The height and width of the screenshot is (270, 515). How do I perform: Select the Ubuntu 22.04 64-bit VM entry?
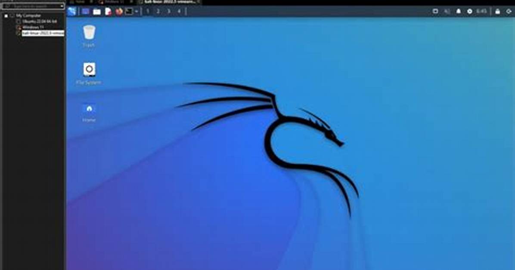40,21
